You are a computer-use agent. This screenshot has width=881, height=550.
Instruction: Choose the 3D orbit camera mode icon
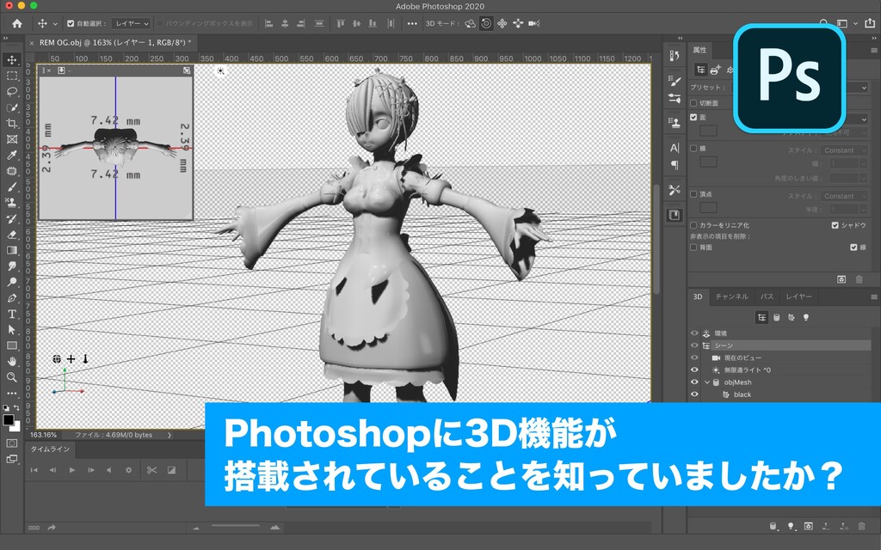[471, 23]
